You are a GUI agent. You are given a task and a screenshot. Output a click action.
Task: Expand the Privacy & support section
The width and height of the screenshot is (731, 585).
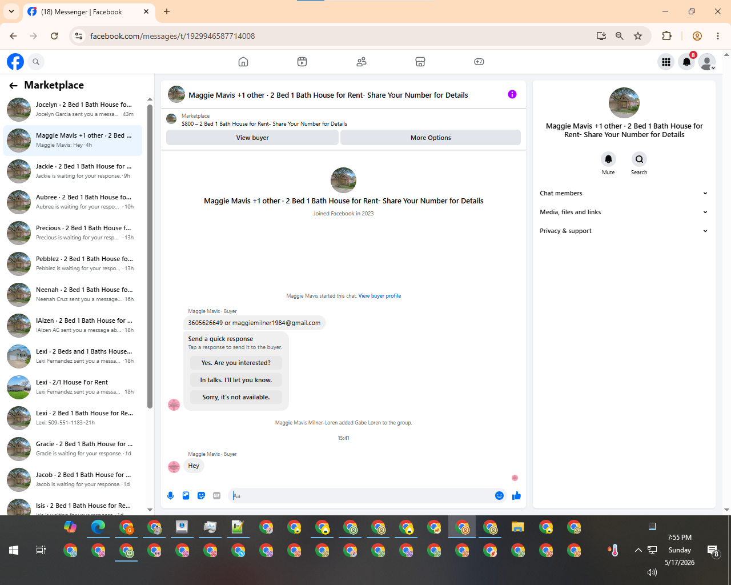pos(624,231)
